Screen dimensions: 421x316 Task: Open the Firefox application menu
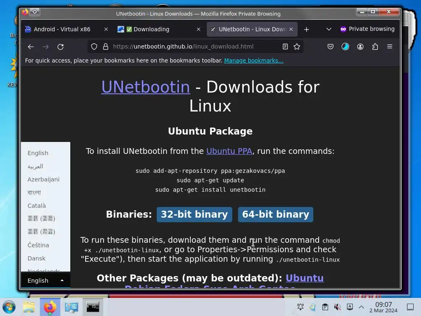[x=390, y=46]
